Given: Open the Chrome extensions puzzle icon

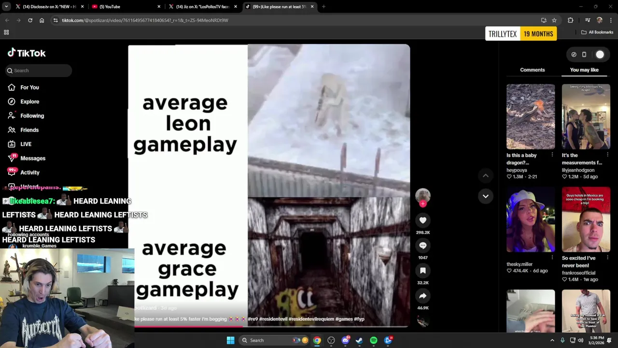Looking at the screenshot, I should click(x=570, y=20).
